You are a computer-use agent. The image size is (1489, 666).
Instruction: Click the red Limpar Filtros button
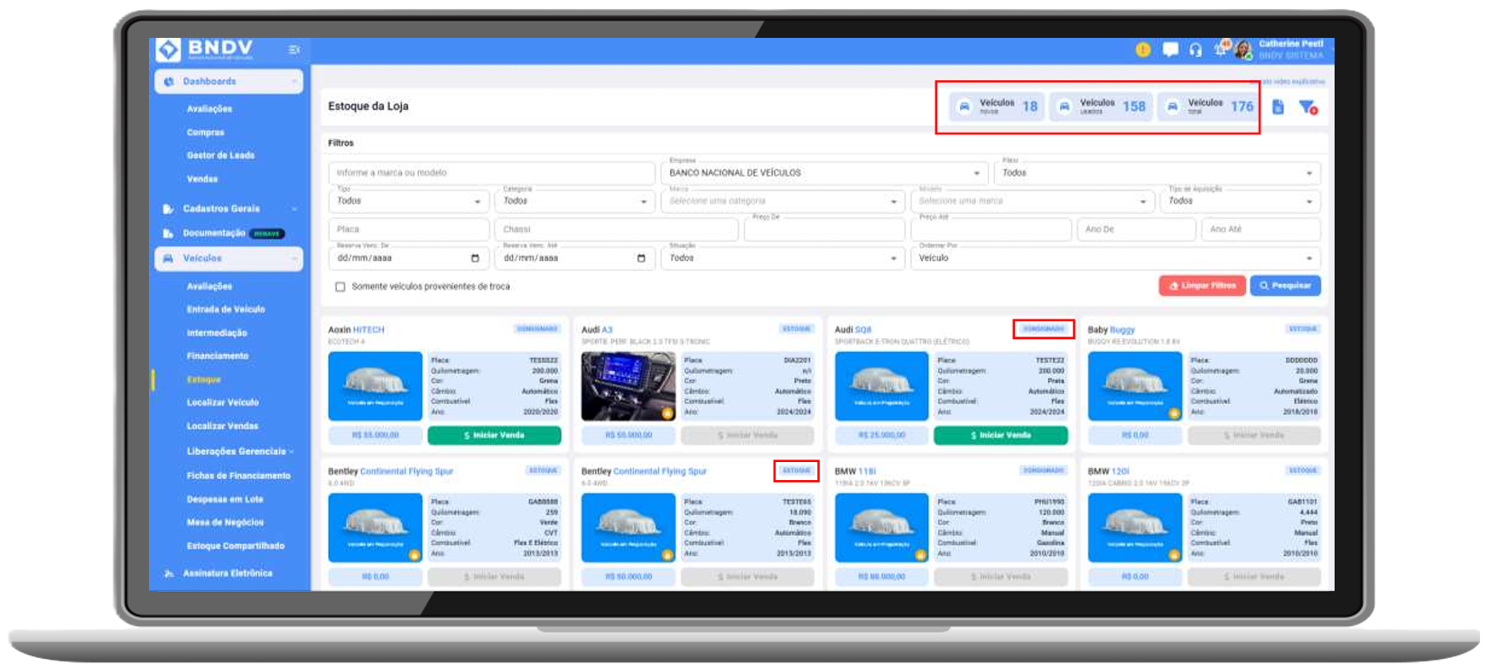(1202, 286)
